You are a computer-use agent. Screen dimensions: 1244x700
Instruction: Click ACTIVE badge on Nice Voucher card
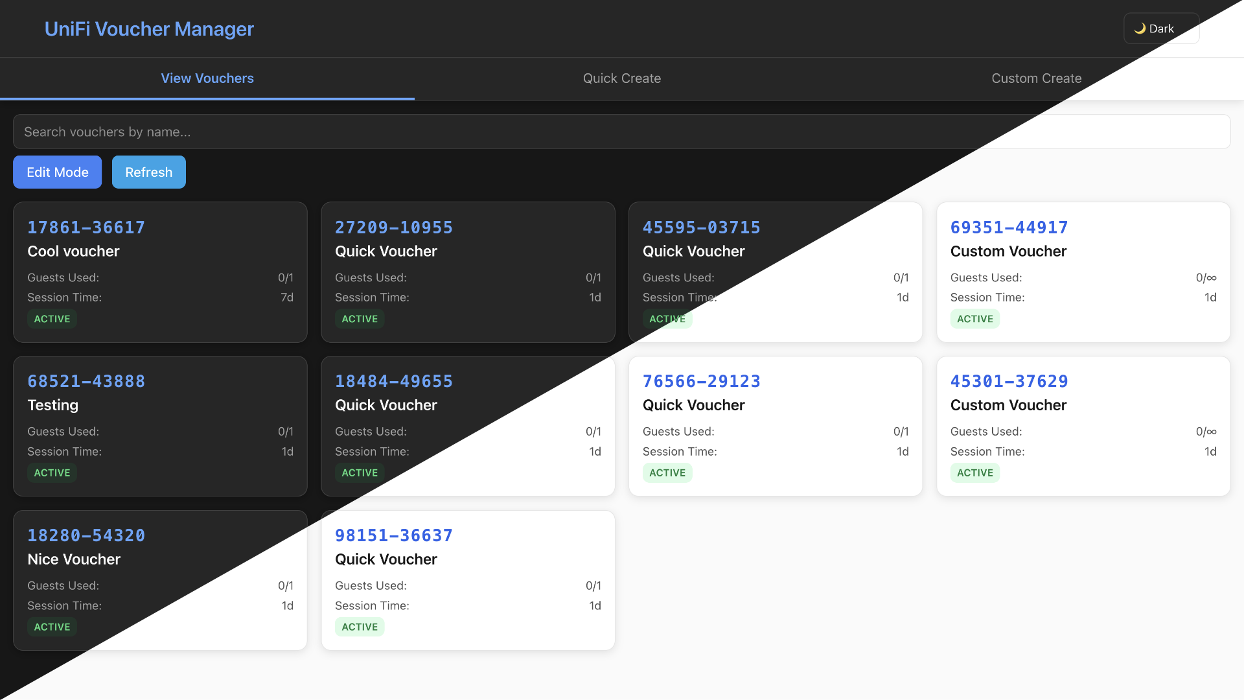[x=52, y=627]
